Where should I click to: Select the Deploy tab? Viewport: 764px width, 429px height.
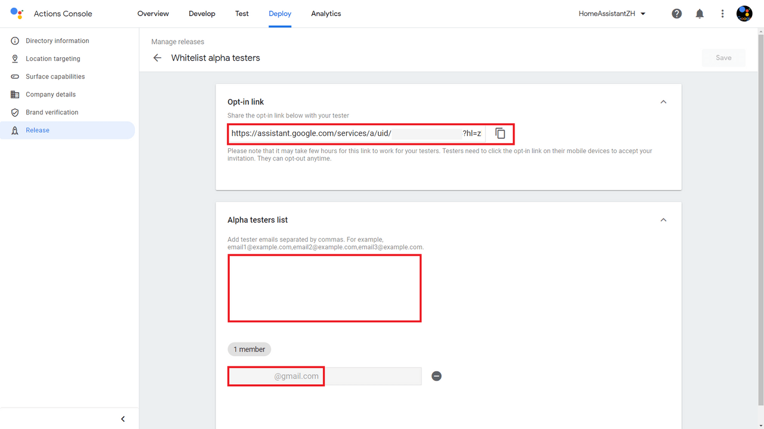[x=280, y=14]
